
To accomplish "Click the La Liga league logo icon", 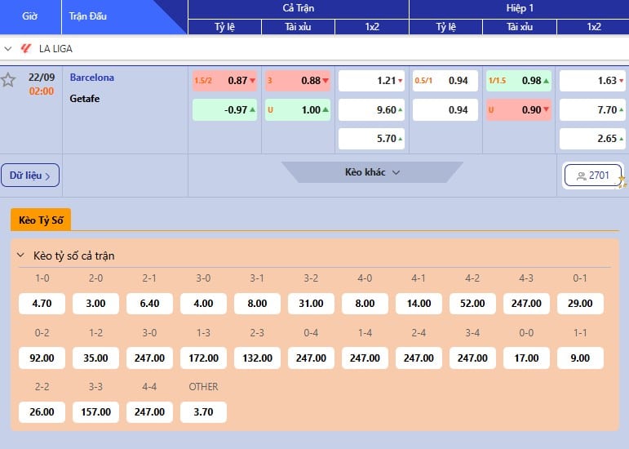I will 24,48.
